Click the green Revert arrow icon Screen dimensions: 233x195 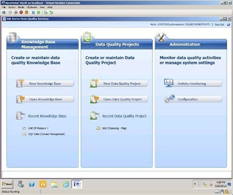click(51, 12)
